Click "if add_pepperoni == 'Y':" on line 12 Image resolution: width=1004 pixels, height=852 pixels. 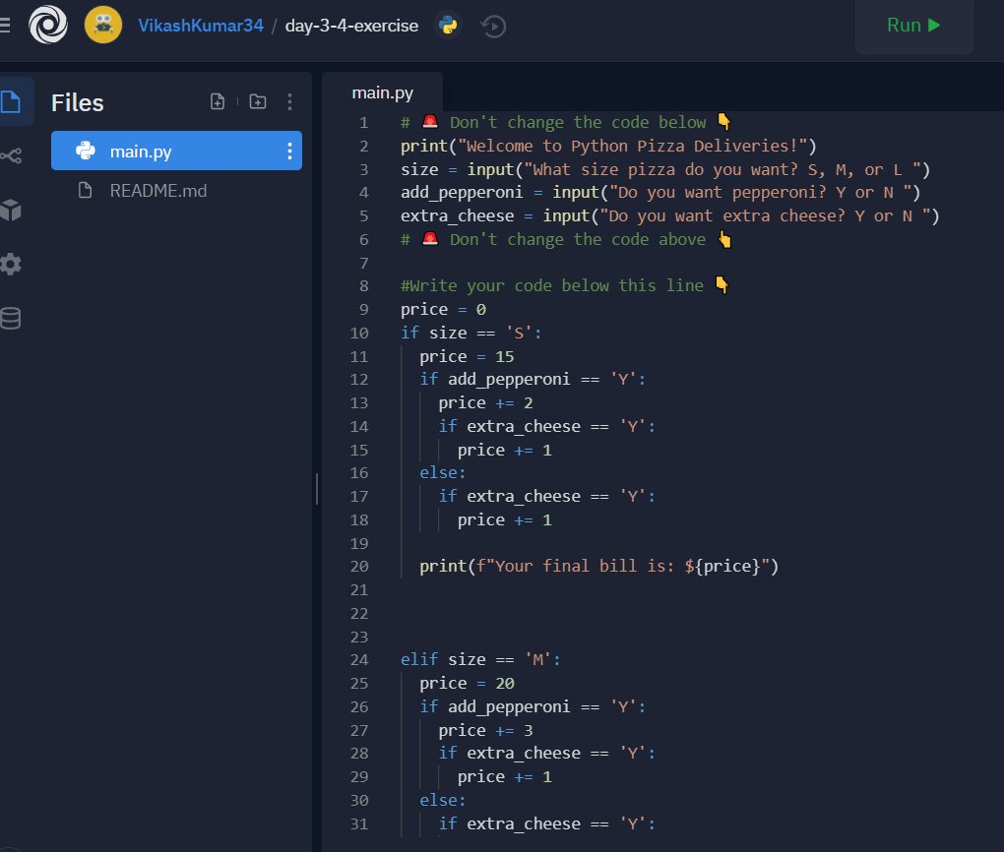[x=533, y=380]
